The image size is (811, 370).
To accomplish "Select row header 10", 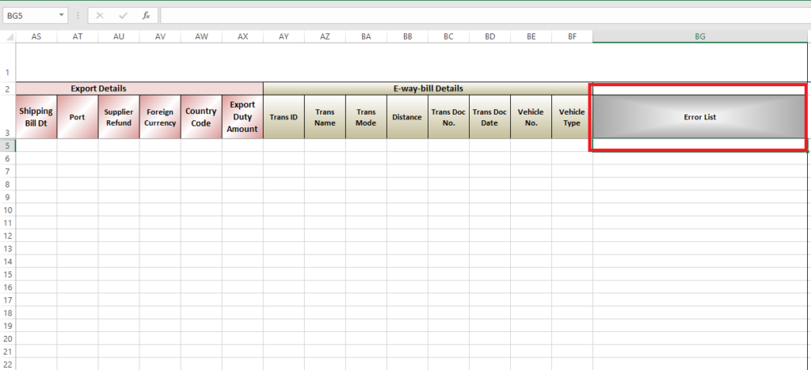I will pyautogui.click(x=8, y=210).
